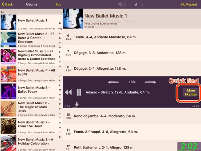Viewport: 201px width, 151px height.
Task: Tap the rewind double-arrow button
Action: pyautogui.click(x=68, y=92)
